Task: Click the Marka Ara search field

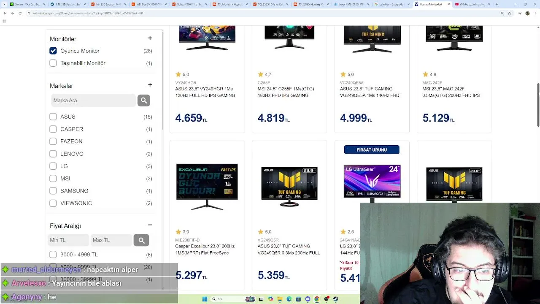Action: coord(93,100)
